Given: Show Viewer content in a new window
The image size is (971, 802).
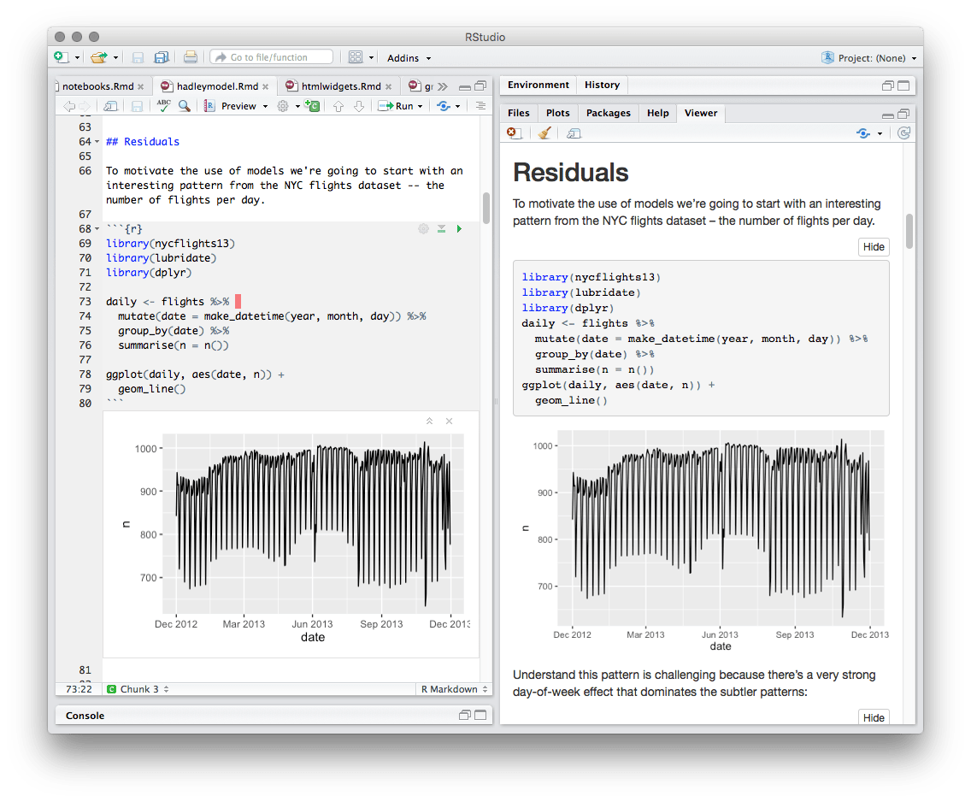Looking at the screenshot, I should click(x=573, y=133).
